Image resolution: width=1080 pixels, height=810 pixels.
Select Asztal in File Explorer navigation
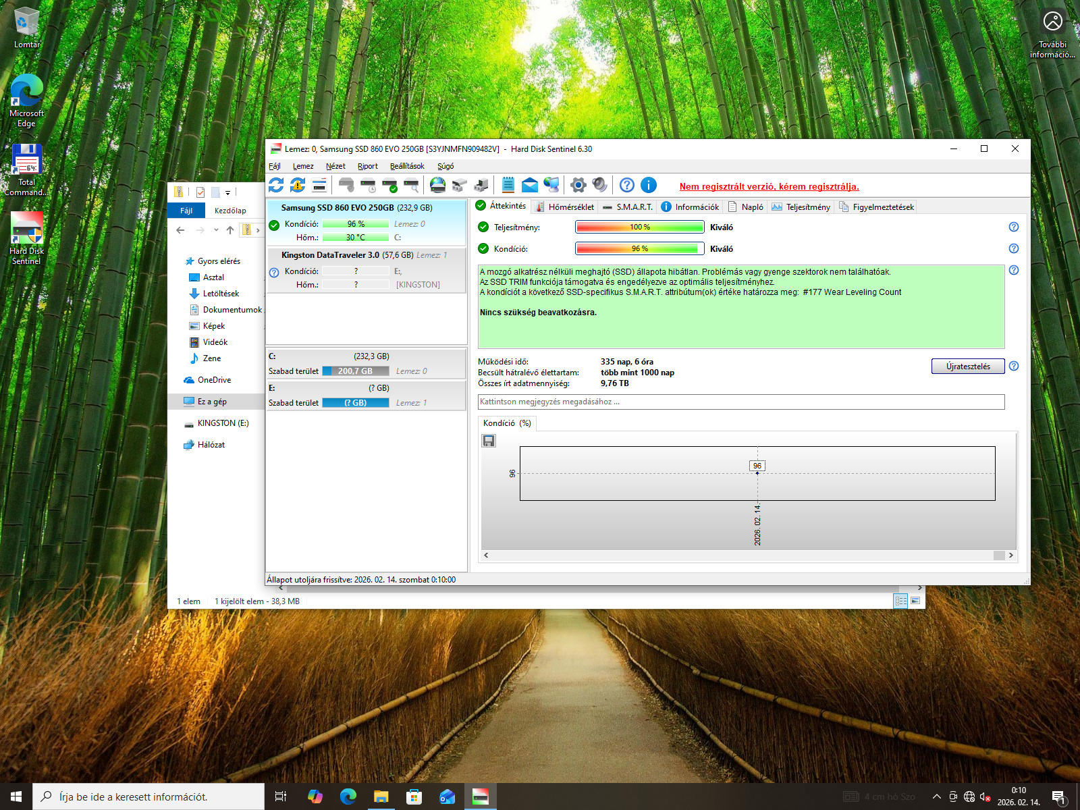[213, 277]
